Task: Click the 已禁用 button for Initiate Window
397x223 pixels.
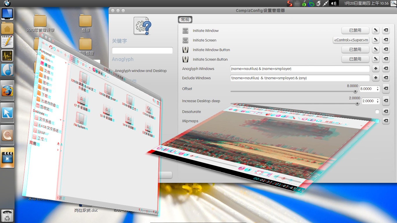Action: (x=355, y=30)
